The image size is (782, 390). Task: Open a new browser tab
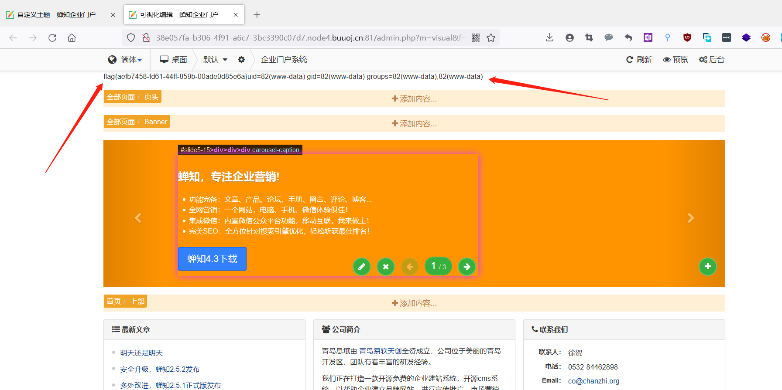tap(257, 15)
